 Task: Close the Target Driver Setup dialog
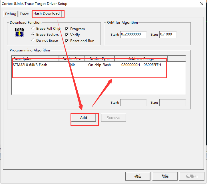click(x=202, y=4)
